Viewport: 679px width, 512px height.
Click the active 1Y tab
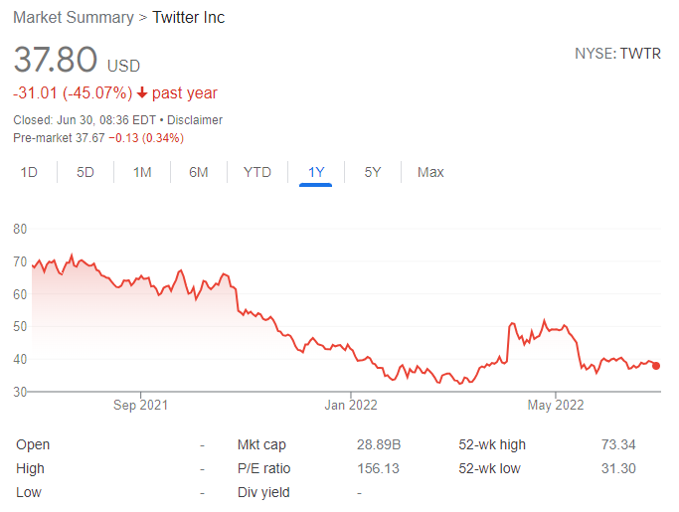[316, 172]
